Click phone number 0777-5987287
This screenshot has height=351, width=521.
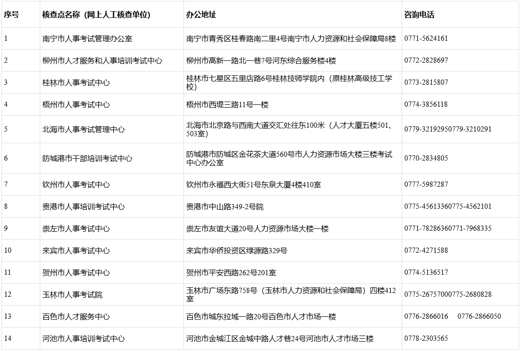coord(426,184)
